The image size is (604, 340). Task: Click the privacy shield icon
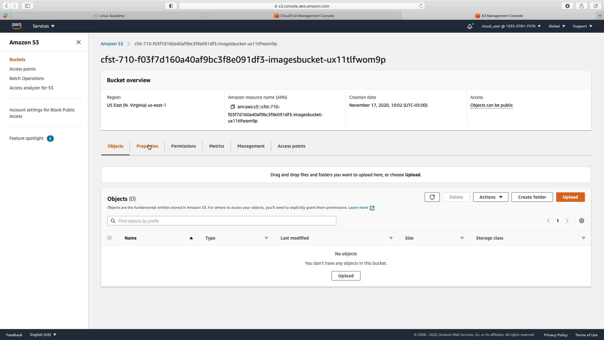point(171,6)
